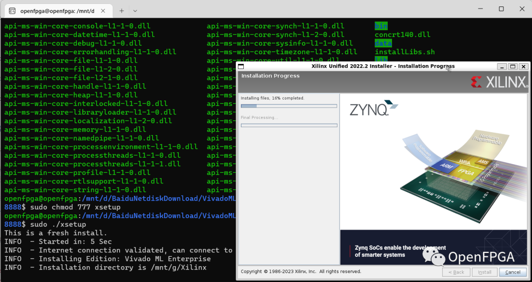Image resolution: width=532 pixels, height=282 pixels.
Task: Click the highlighted 'data' directory in terminal
Action: coord(383,43)
